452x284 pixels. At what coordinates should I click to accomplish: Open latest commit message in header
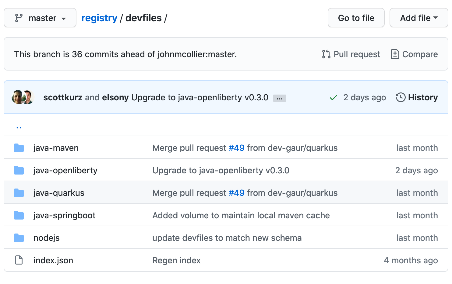pos(200,97)
